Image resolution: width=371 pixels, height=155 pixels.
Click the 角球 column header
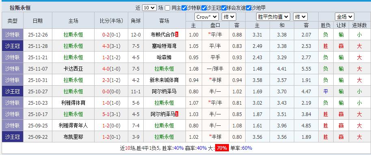136,21
